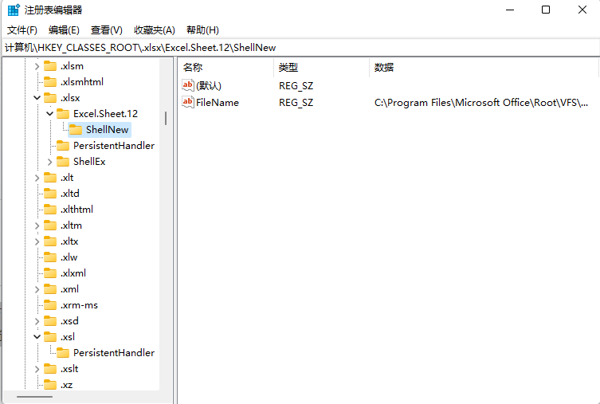Screen dimensions: 600x404
Task: Click the (默认) string value icon
Action: [188, 85]
